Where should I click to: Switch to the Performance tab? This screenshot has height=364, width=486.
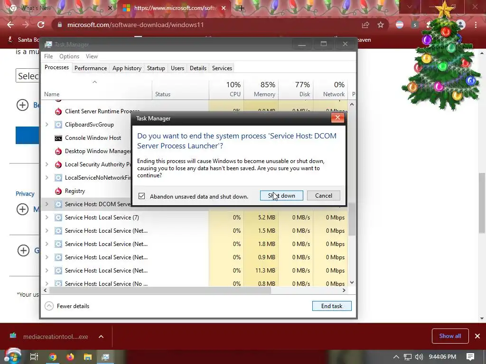(91, 68)
